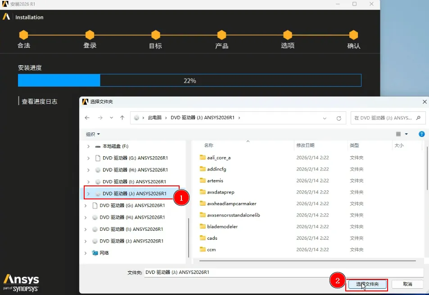Select the ccm folder name
The image size is (429, 295).
[211, 250]
